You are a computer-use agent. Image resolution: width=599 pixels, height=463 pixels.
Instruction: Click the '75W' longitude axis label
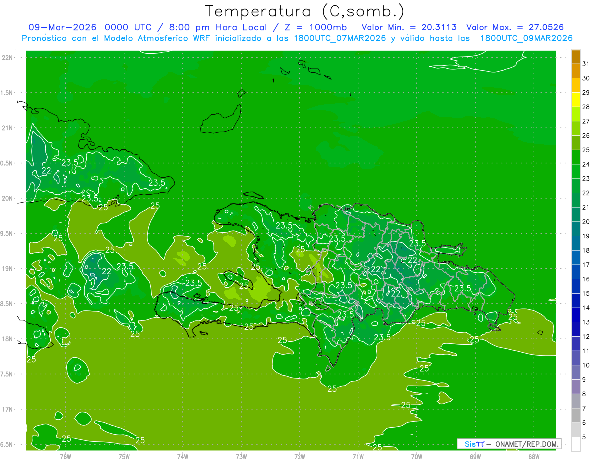(124, 457)
